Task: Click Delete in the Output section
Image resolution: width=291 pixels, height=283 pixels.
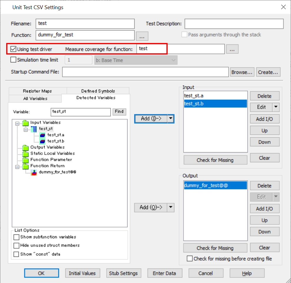Action: [265, 186]
